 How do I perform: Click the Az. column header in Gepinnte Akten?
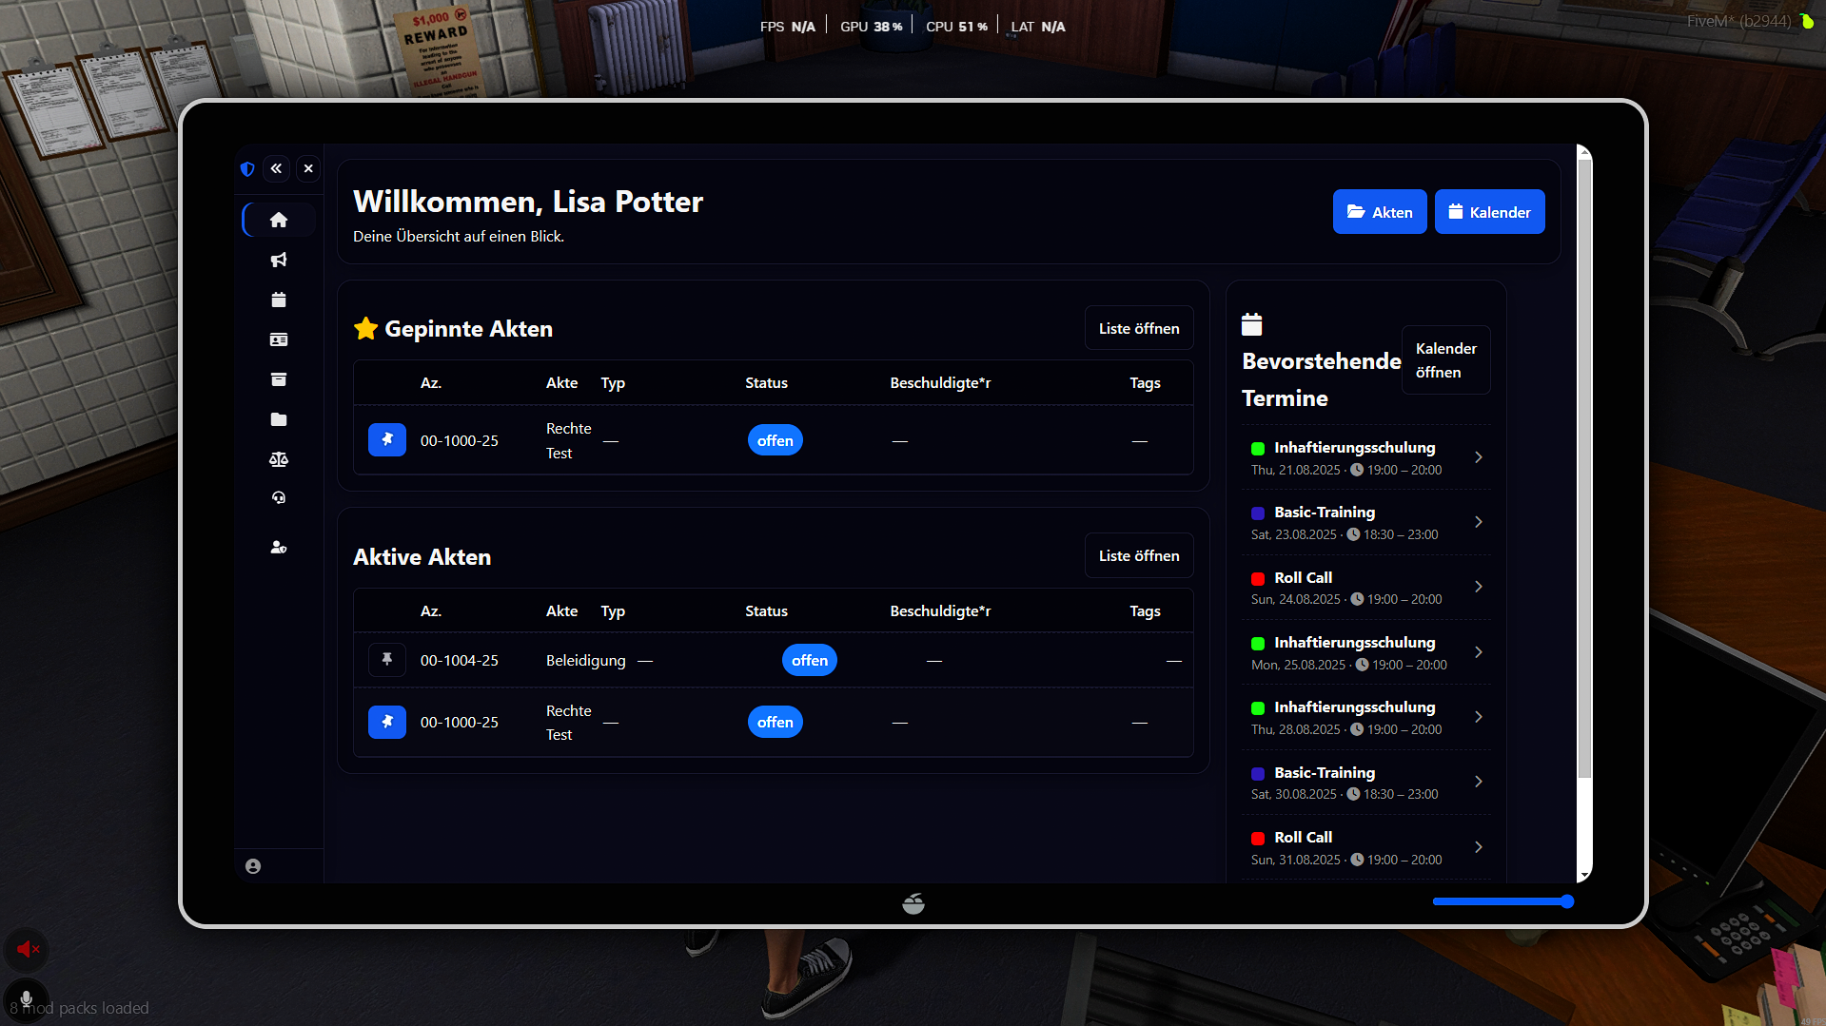431,382
